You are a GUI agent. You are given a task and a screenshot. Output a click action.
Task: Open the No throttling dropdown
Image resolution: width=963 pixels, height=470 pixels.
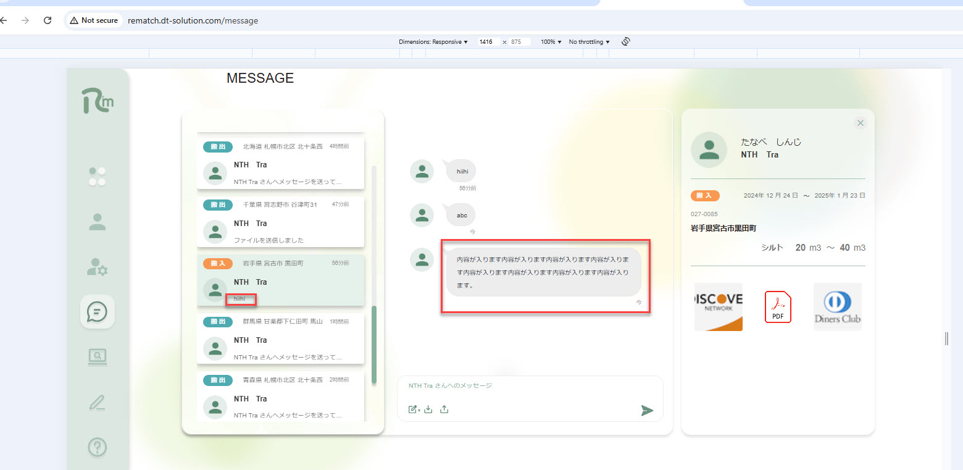point(589,42)
